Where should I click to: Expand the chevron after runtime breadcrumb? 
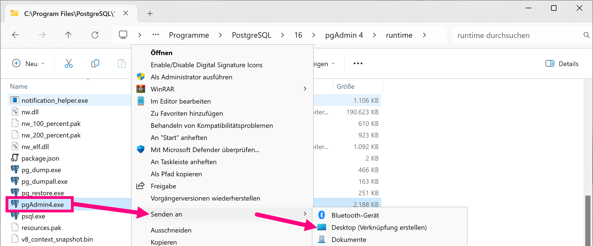pyautogui.click(x=424, y=35)
